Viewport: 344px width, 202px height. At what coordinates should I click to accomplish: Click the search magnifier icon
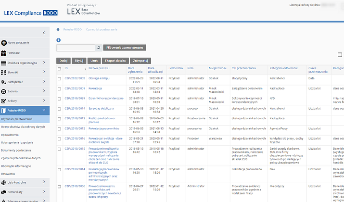99,48
